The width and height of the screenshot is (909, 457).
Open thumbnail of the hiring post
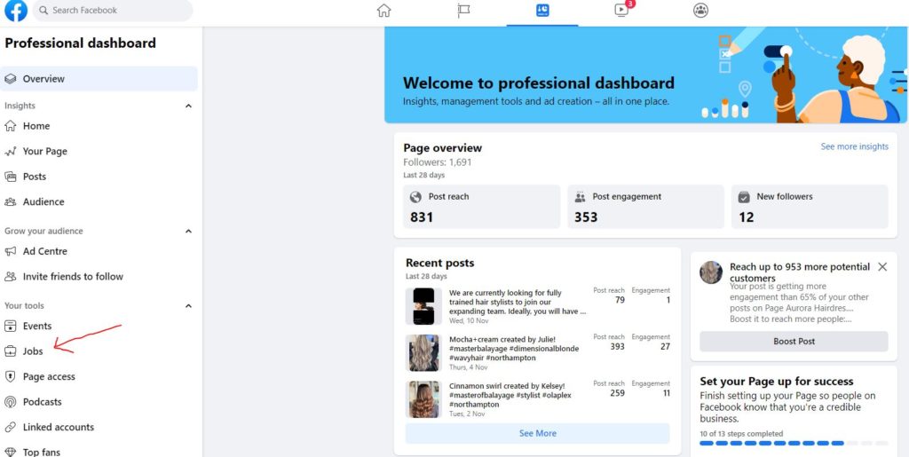tap(423, 306)
